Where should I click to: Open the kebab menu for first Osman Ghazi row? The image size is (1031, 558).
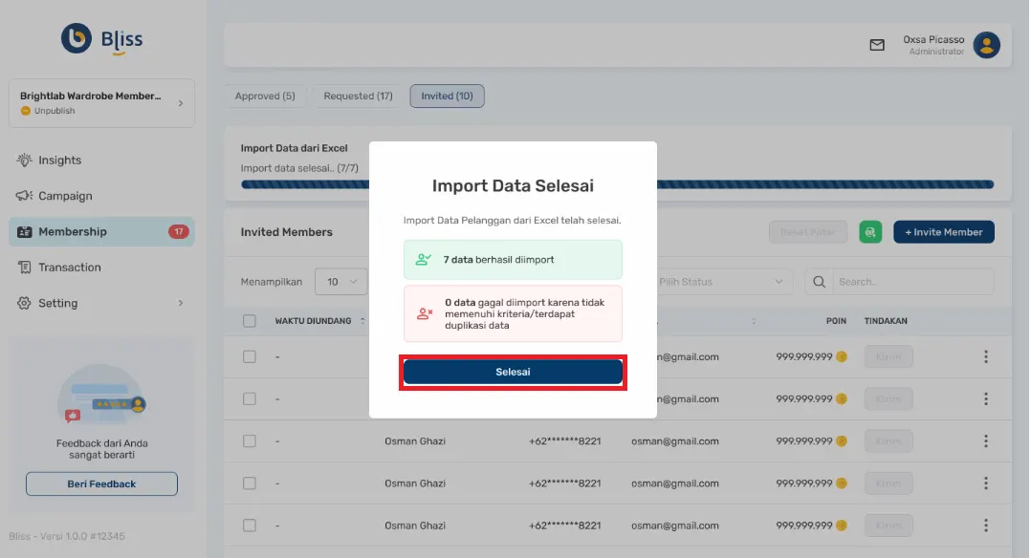tap(986, 440)
